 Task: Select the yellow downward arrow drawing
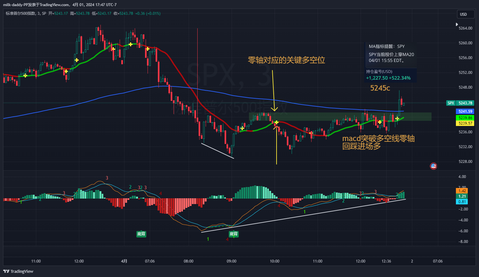[273, 90]
